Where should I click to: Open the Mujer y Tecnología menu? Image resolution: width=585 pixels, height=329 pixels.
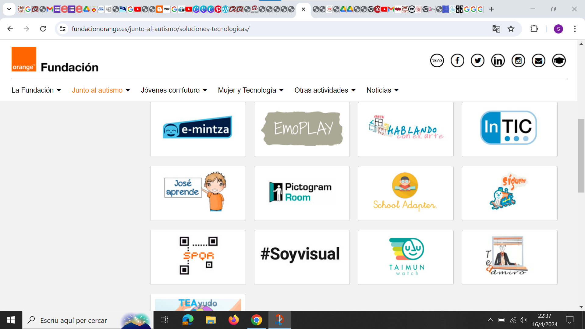(250, 90)
